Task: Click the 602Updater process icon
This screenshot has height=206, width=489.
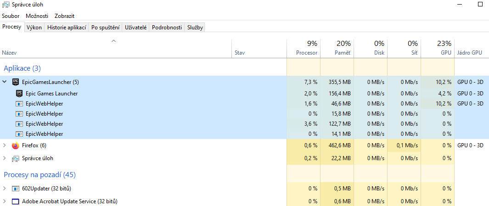Action: [x=16, y=189]
